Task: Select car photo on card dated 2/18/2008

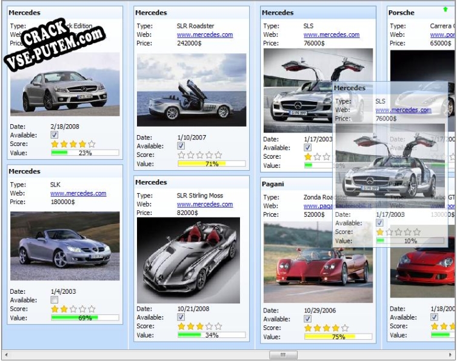Action: coord(65,84)
